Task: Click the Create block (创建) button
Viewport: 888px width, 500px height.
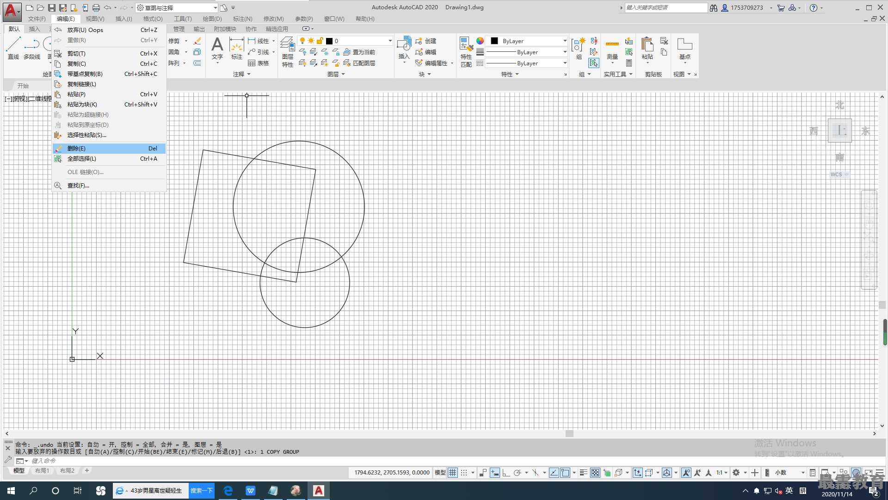Action: [425, 41]
